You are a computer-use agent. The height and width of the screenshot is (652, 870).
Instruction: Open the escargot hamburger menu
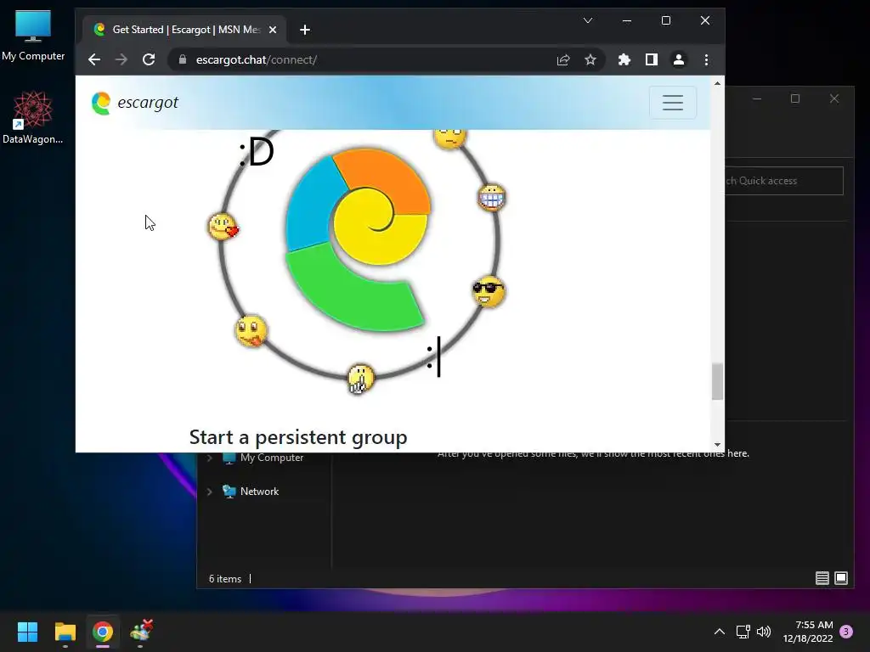tap(673, 103)
